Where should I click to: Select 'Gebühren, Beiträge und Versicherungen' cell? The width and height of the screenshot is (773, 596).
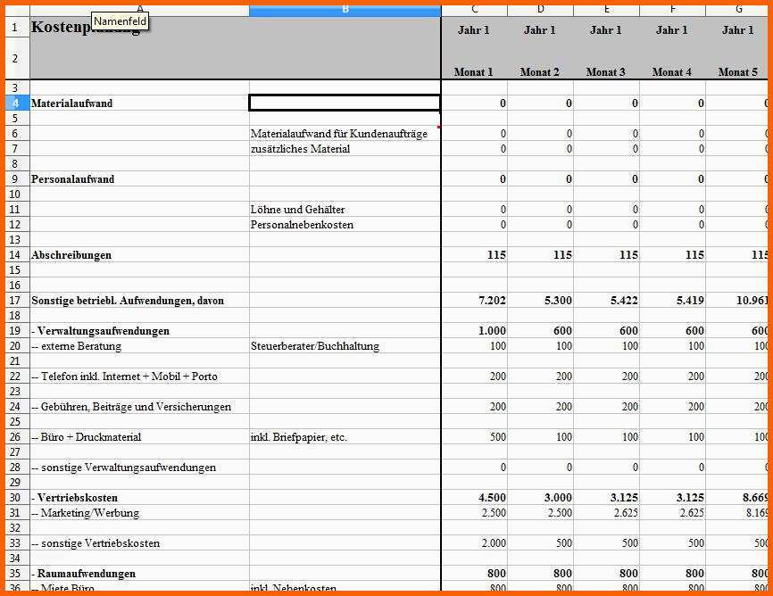139,407
